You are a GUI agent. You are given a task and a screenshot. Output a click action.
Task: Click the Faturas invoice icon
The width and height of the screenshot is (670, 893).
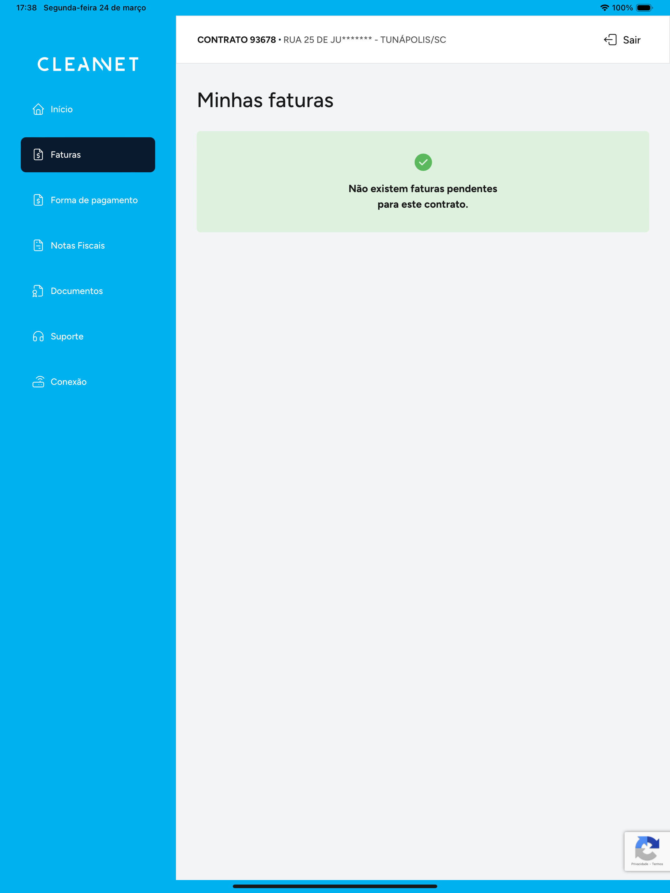tap(38, 154)
